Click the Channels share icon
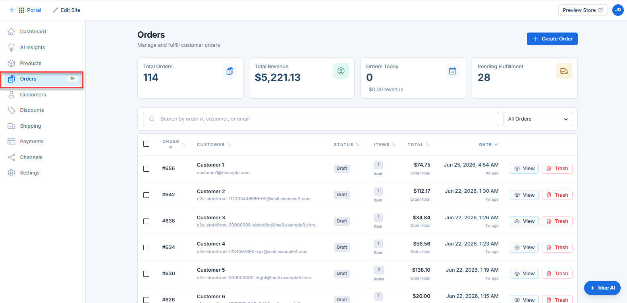Image resolution: width=627 pixels, height=303 pixels. (x=12, y=157)
